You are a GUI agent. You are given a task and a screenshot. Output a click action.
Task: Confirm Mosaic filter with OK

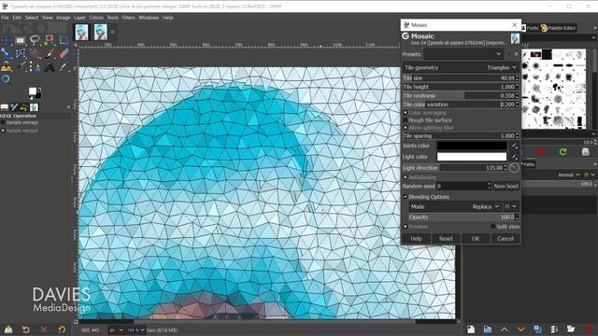[476, 239]
